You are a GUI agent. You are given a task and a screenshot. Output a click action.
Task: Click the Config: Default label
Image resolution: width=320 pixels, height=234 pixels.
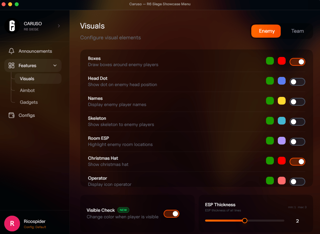pyautogui.click(x=35, y=227)
